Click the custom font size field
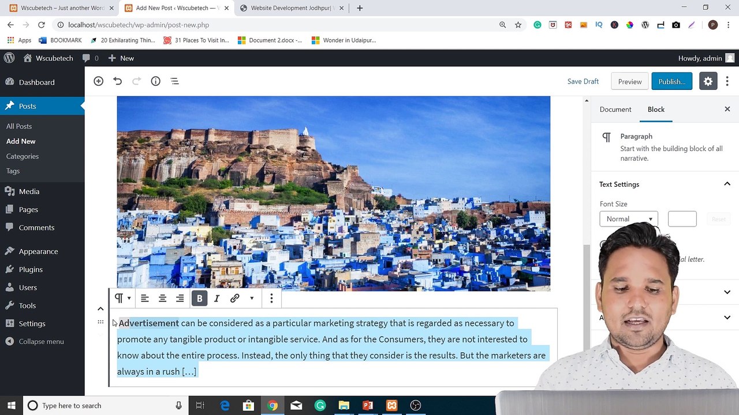This screenshot has width=739, height=415. (x=682, y=219)
